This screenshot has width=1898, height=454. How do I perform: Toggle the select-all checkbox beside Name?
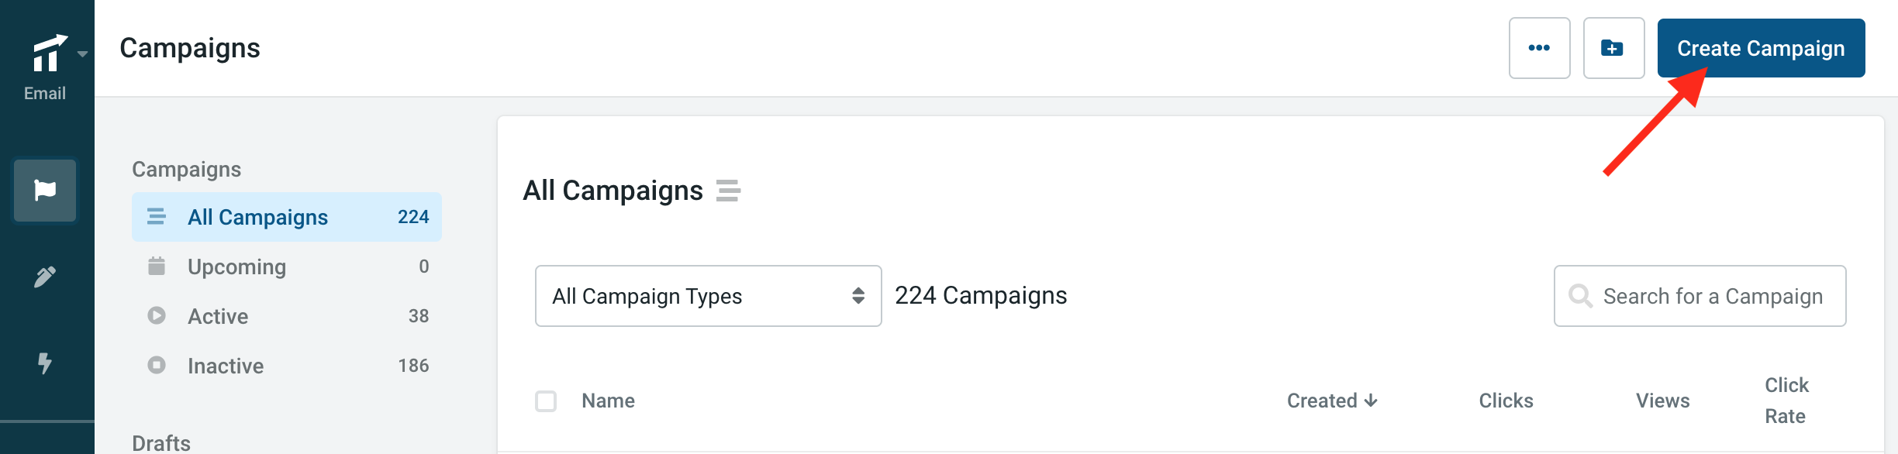pos(546,401)
